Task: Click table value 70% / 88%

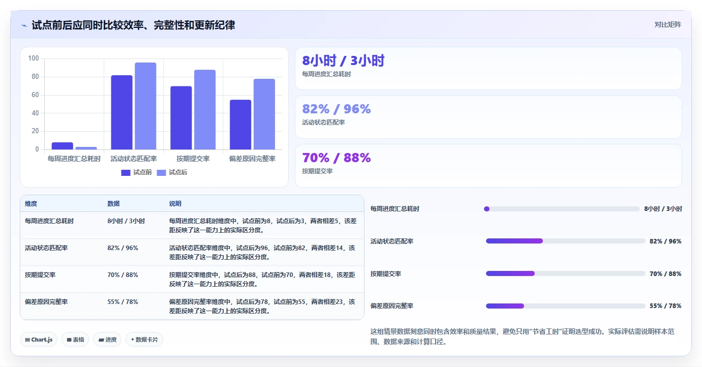Action: tap(123, 275)
